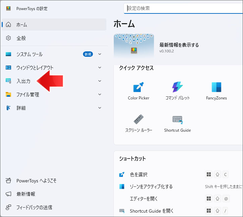Click the 入出力 keyboard icon
243x217 pixels.
click(8, 81)
